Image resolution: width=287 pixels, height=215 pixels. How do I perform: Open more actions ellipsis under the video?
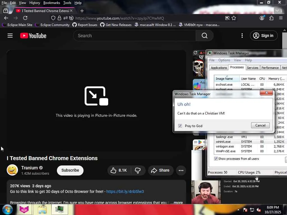coord(181,170)
